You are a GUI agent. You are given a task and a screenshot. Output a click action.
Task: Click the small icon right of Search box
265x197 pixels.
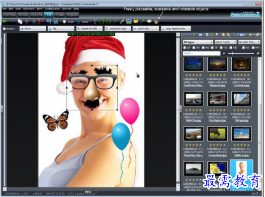point(224,53)
